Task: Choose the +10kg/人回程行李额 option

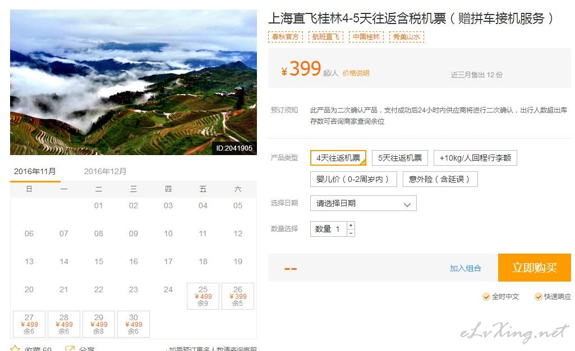Action: (x=475, y=158)
